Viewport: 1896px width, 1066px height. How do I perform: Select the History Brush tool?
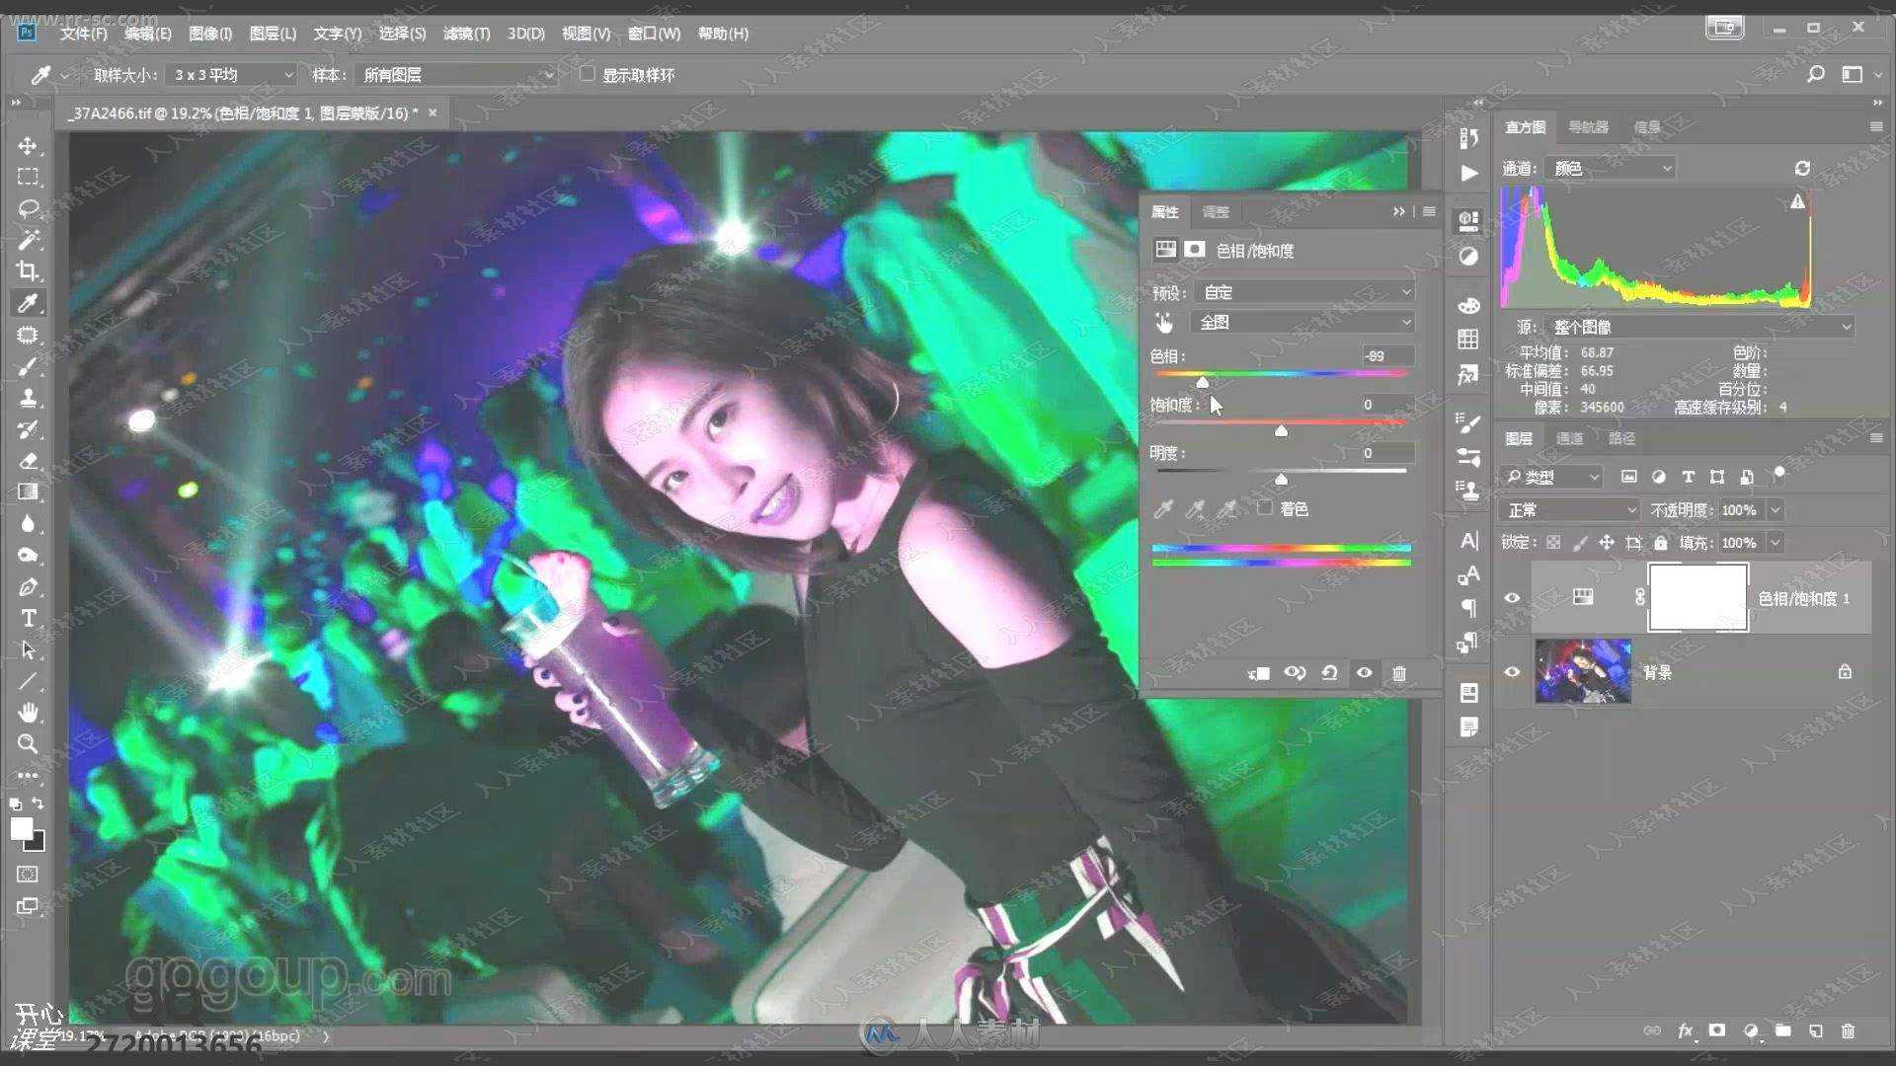pyautogui.click(x=28, y=430)
